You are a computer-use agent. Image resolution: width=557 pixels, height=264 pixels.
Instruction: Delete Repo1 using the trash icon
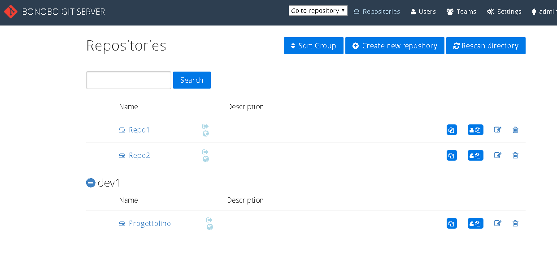click(515, 130)
